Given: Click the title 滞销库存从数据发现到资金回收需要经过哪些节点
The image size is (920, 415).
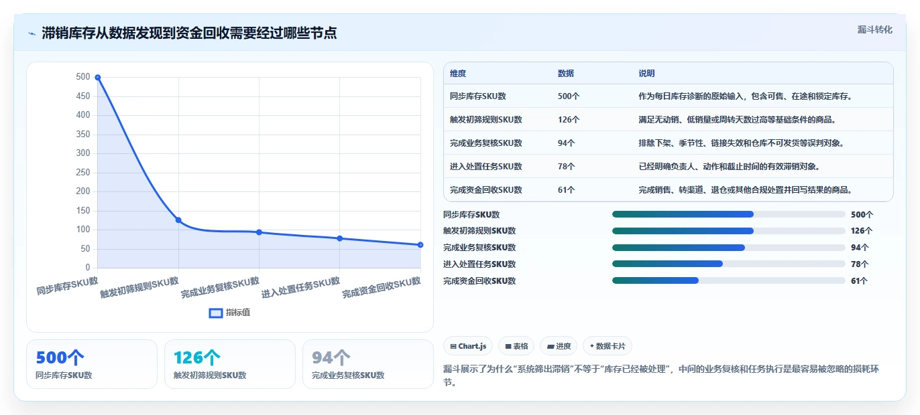Looking at the screenshot, I should pyautogui.click(x=189, y=33).
